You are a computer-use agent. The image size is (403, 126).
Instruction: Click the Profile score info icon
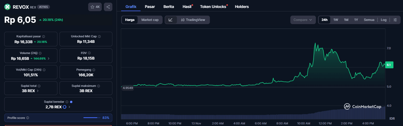(28, 118)
